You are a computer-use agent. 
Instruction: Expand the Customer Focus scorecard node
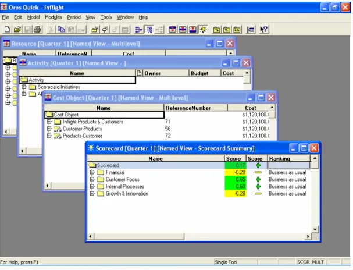[92, 179]
